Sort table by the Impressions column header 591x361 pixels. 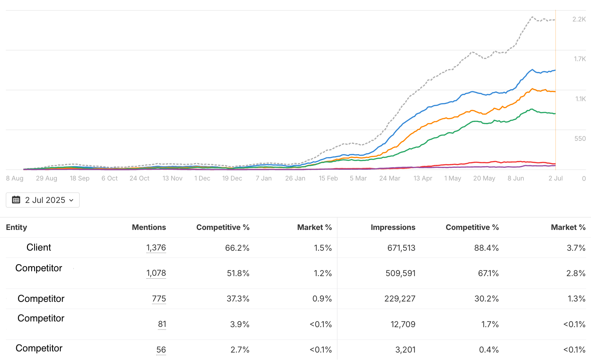[393, 227]
